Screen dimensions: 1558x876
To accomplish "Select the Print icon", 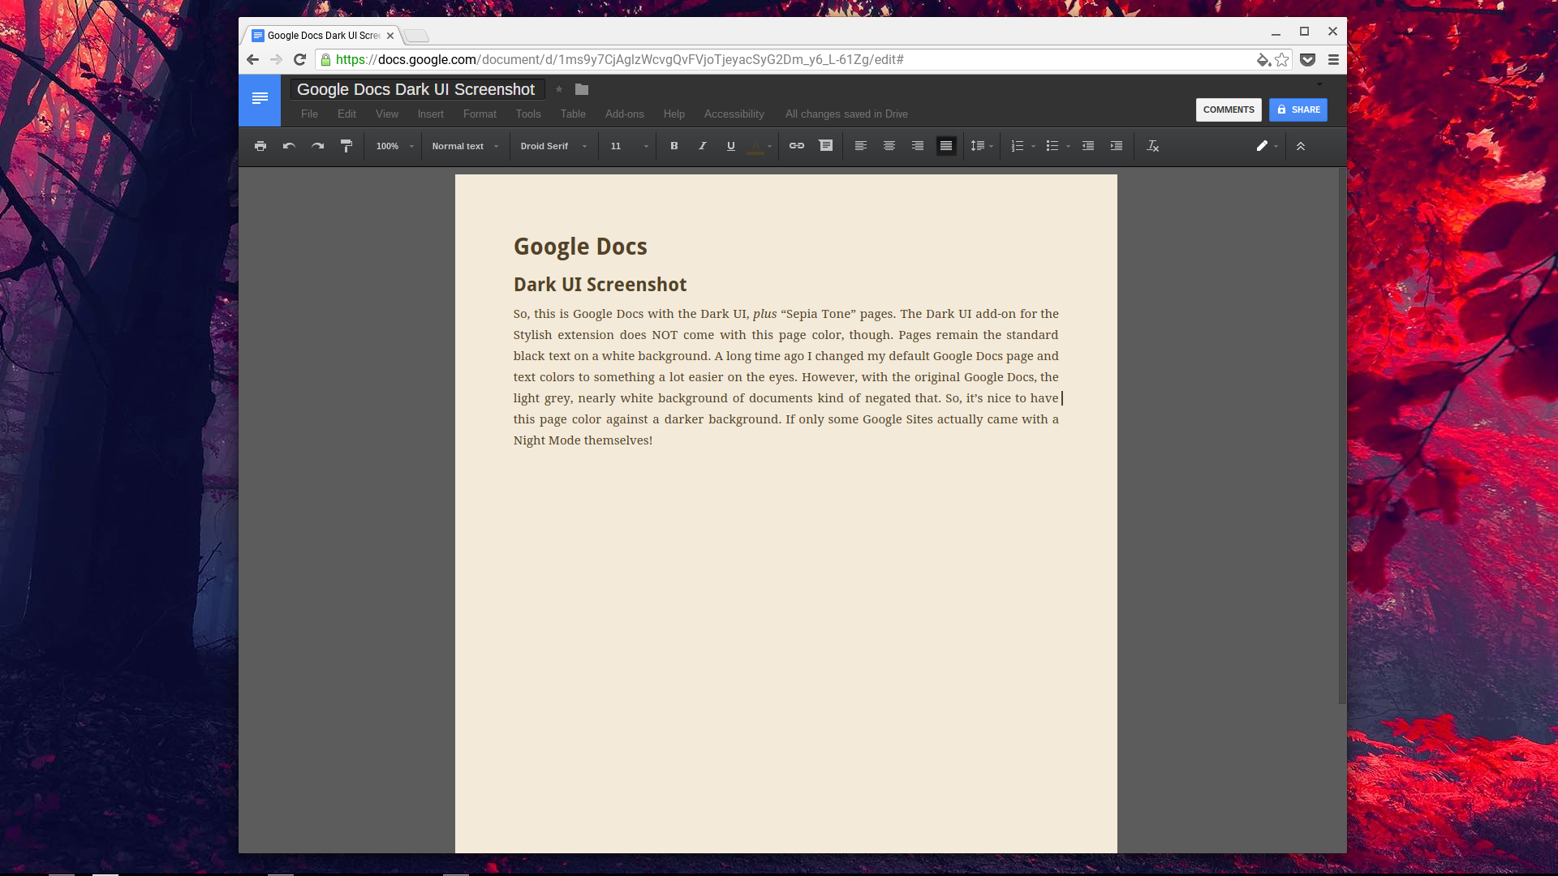I will click(x=260, y=146).
